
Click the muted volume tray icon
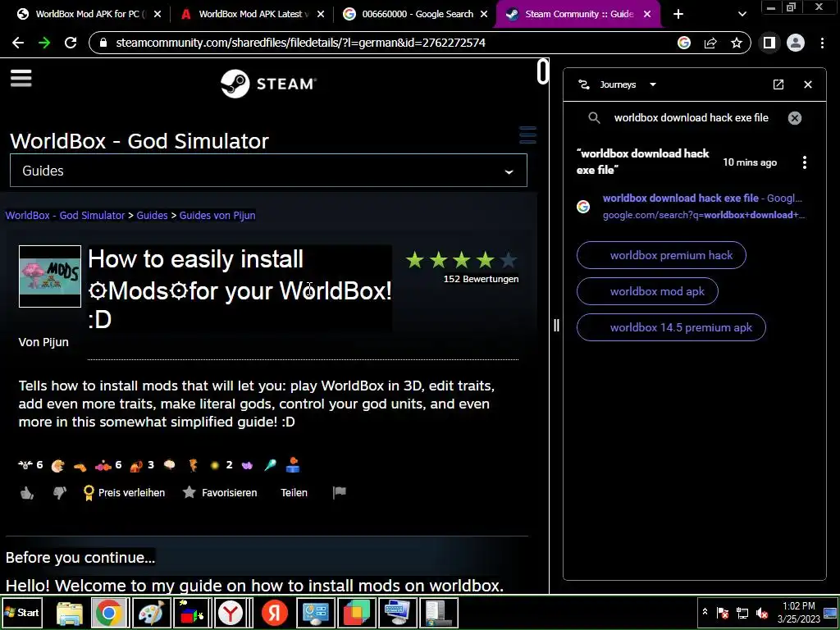point(762,612)
